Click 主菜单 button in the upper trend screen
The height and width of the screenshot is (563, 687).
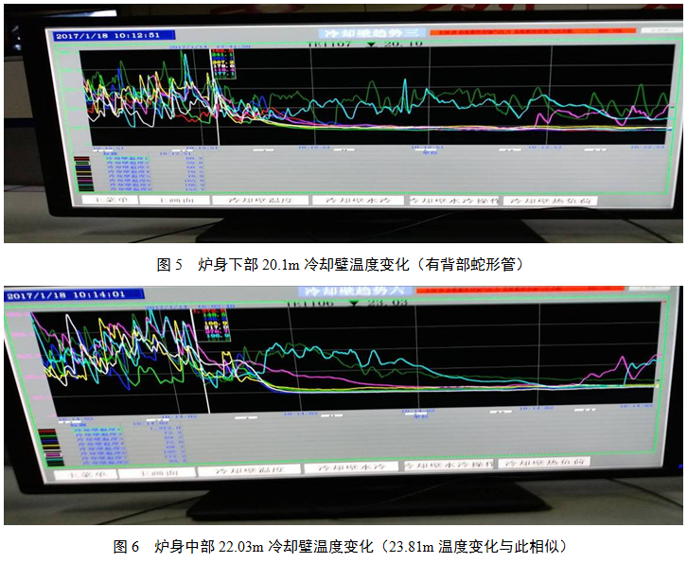pos(107,201)
